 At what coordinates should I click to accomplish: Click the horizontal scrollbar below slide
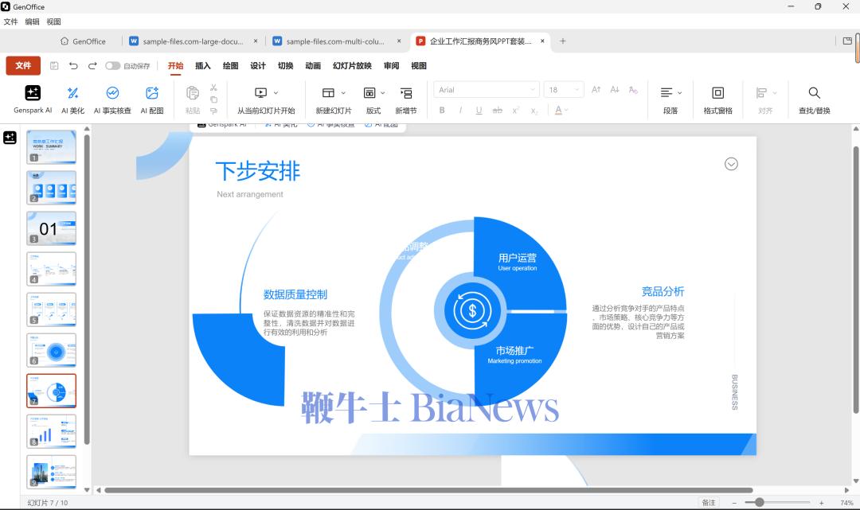(x=428, y=490)
